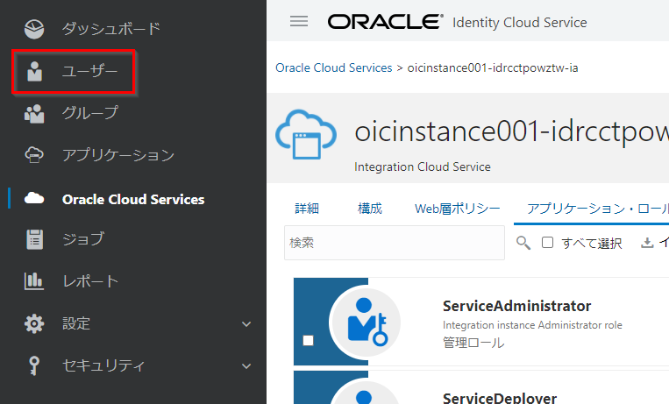Click the 検索 search input field
Image resolution: width=669 pixels, height=404 pixels.
395,243
